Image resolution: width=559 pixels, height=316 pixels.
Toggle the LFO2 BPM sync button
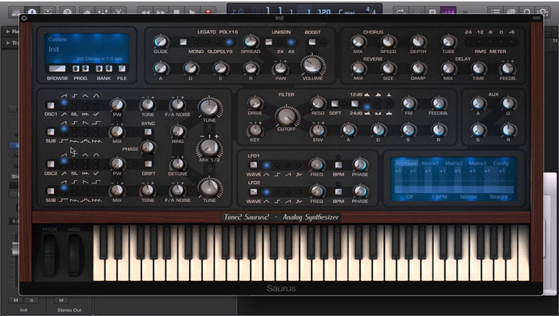338,192
